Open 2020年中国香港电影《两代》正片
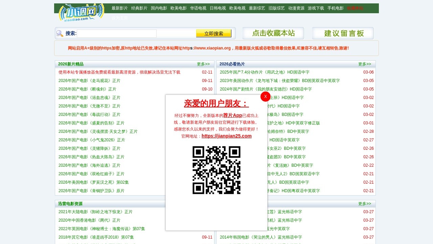The image size is (433, 244). tap(89, 220)
